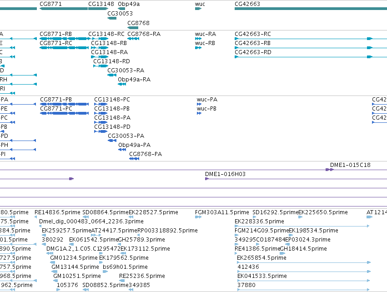Viewport: 387px width, 292px height.
Task: Select EST SD16292.5prime
Action: tap(276, 212)
